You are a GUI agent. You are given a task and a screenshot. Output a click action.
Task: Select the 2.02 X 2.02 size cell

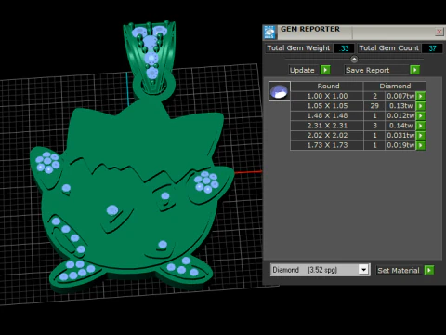327,136
